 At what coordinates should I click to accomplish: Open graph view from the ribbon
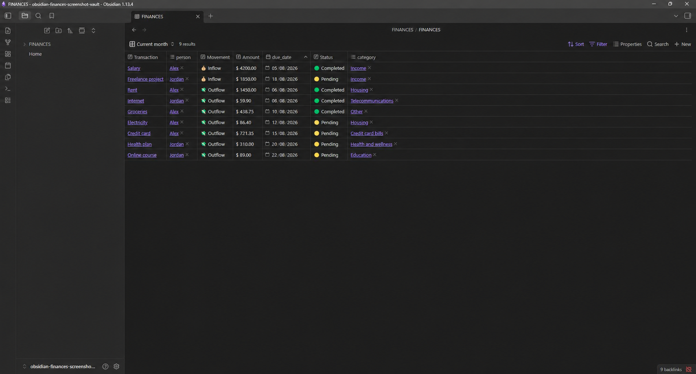(8, 42)
